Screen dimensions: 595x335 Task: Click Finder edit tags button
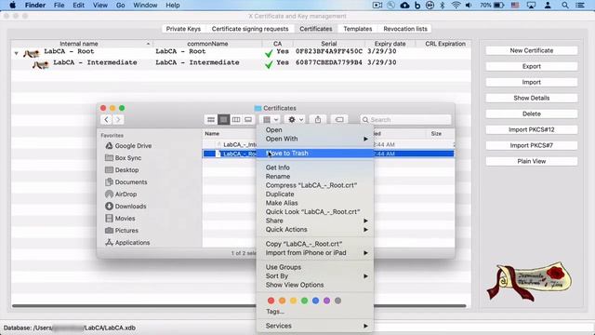pyautogui.click(x=339, y=120)
